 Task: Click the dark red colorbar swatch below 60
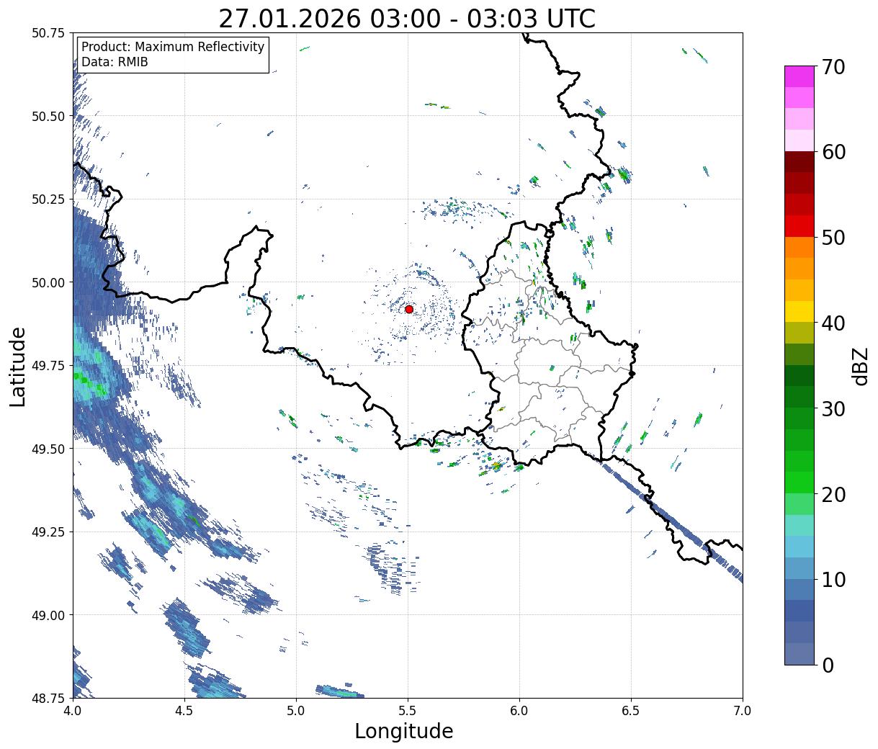[x=799, y=162]
